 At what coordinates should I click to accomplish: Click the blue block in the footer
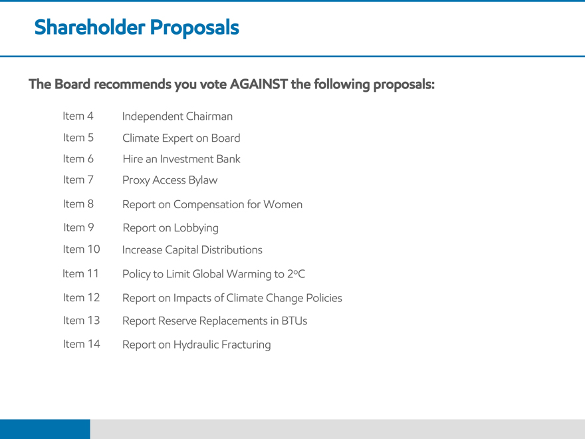coord(45,429)
